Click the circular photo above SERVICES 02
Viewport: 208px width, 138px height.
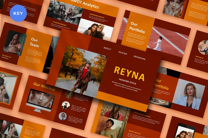(x=203, y=47)
